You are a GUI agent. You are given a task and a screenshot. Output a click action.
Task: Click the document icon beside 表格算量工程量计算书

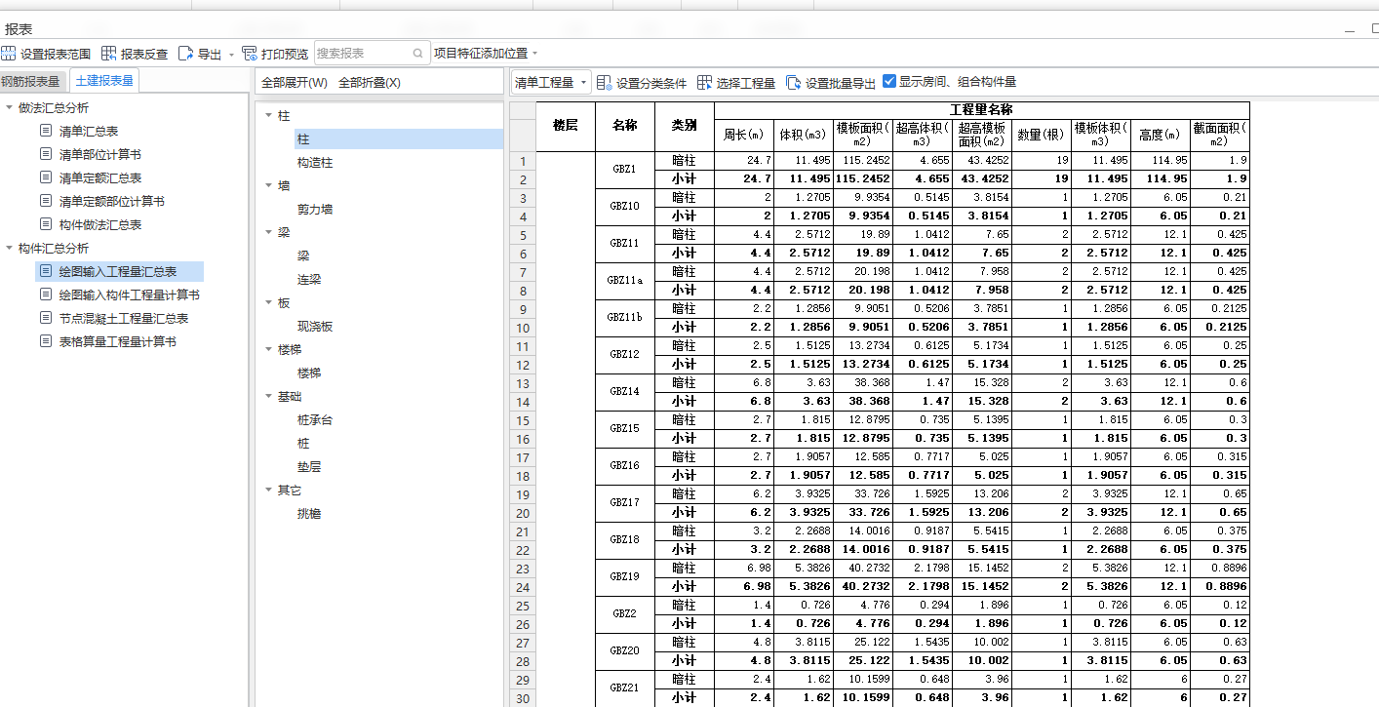click(45, 340)
